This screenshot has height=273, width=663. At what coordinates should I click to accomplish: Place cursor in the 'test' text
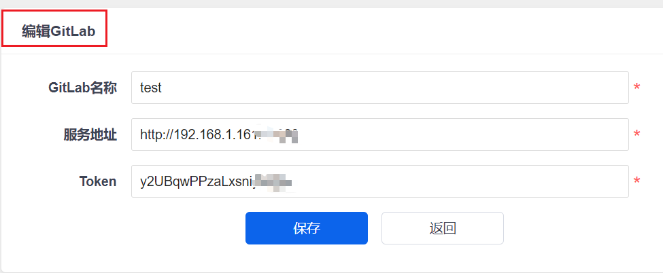point(151,88)
